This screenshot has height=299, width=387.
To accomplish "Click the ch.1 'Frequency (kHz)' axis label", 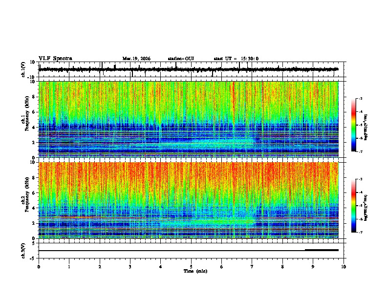I will [x=27, y=114].
